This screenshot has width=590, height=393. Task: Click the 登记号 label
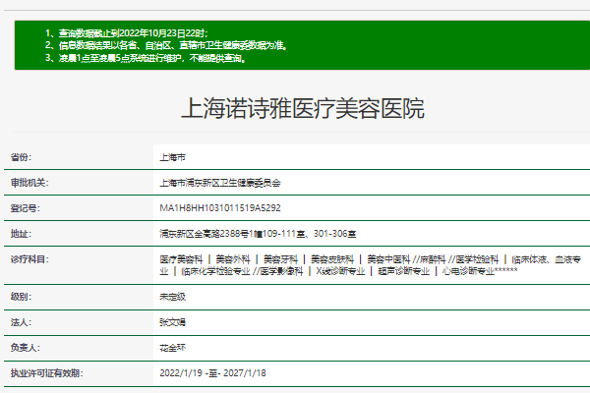click(x=26, y=208)
